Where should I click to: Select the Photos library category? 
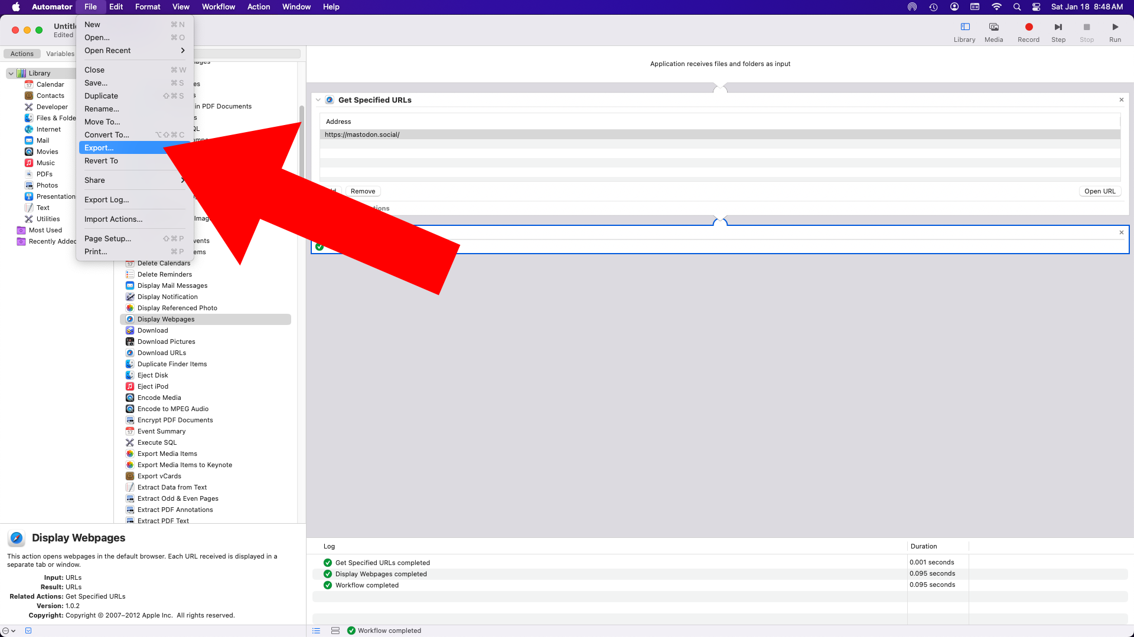point(47,185)
